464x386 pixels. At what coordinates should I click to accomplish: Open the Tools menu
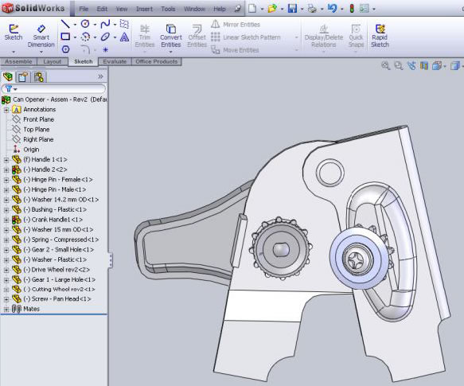168,9
